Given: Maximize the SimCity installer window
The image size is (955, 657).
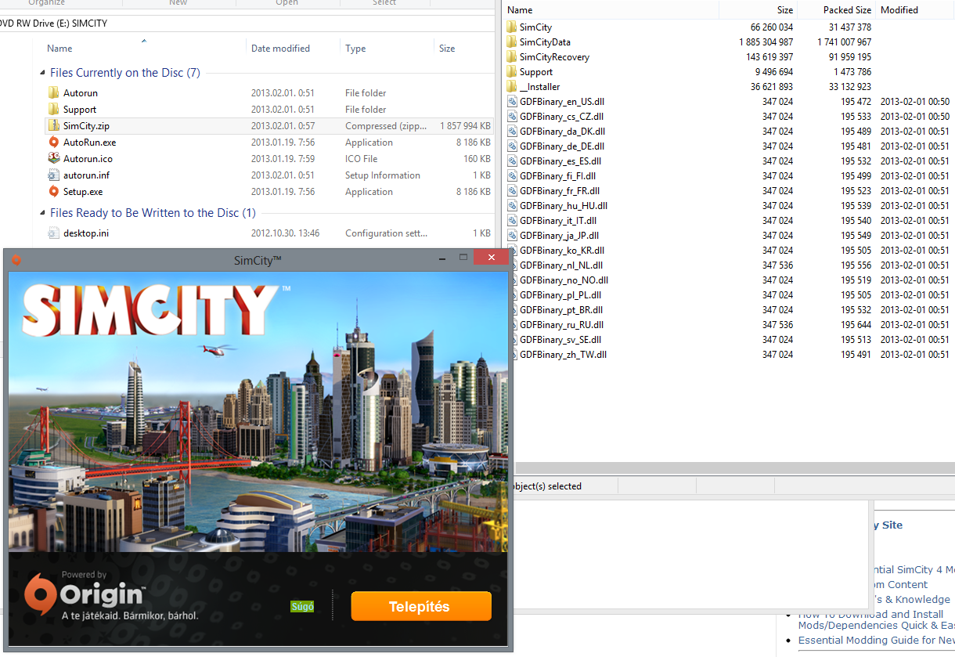Looking at the screenshot, I should (x=463, y=258).
